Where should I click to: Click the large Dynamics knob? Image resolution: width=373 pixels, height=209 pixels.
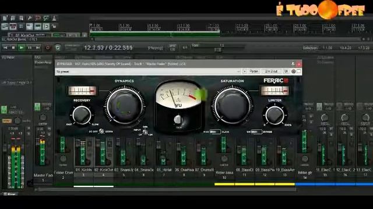tap(124, 106)
